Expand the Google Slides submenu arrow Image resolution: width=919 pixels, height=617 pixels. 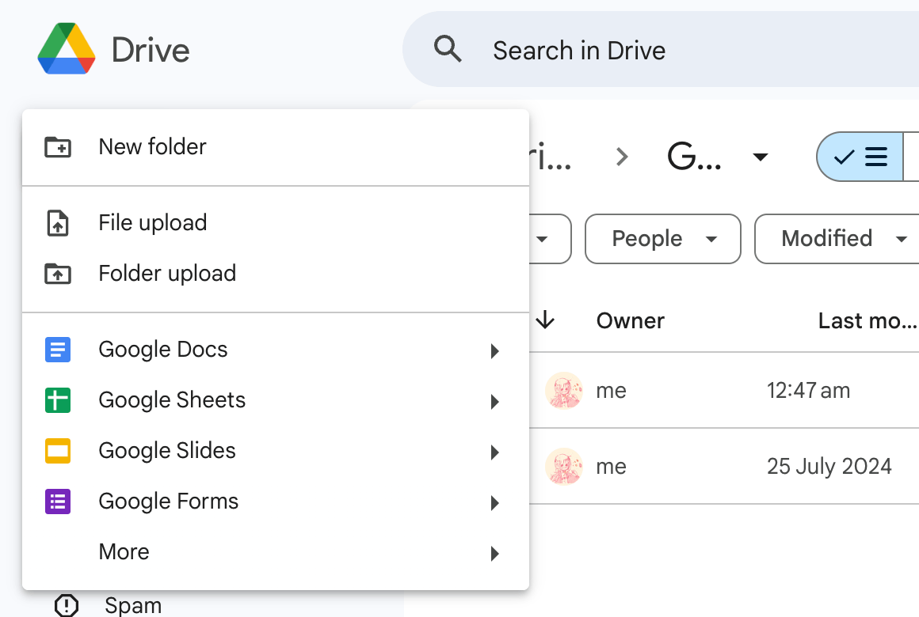[494, 452]
